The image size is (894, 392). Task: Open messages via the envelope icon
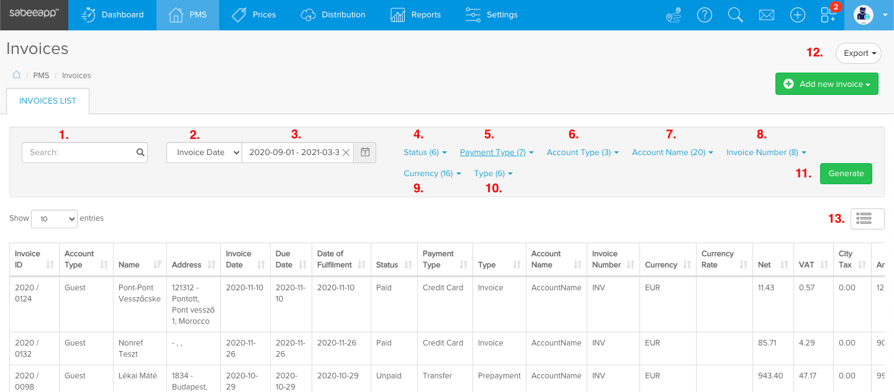(x=766, y=14)
